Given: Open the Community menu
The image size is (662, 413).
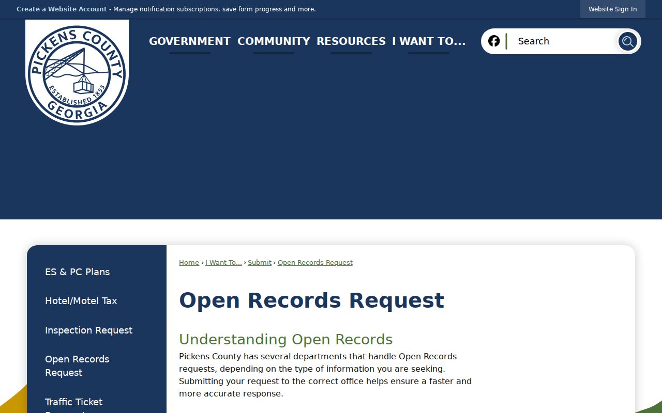Looking at the screenshot, I should [274, 41].
